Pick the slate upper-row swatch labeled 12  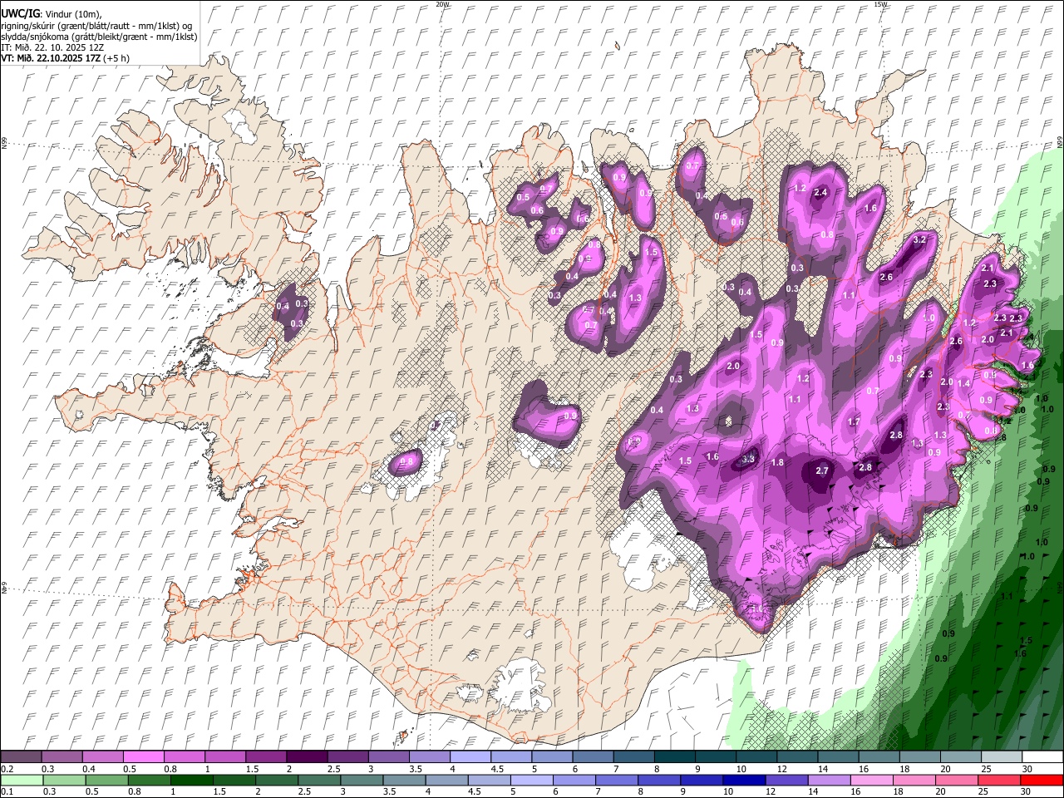(x=797, y=757)
